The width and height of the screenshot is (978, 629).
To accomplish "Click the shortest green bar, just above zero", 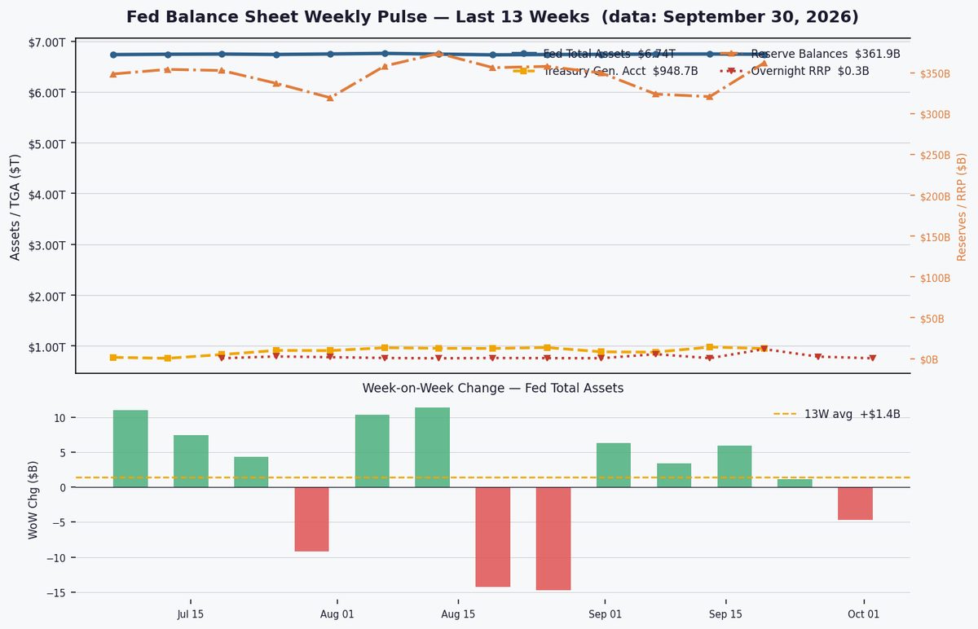I will [795, 483].
